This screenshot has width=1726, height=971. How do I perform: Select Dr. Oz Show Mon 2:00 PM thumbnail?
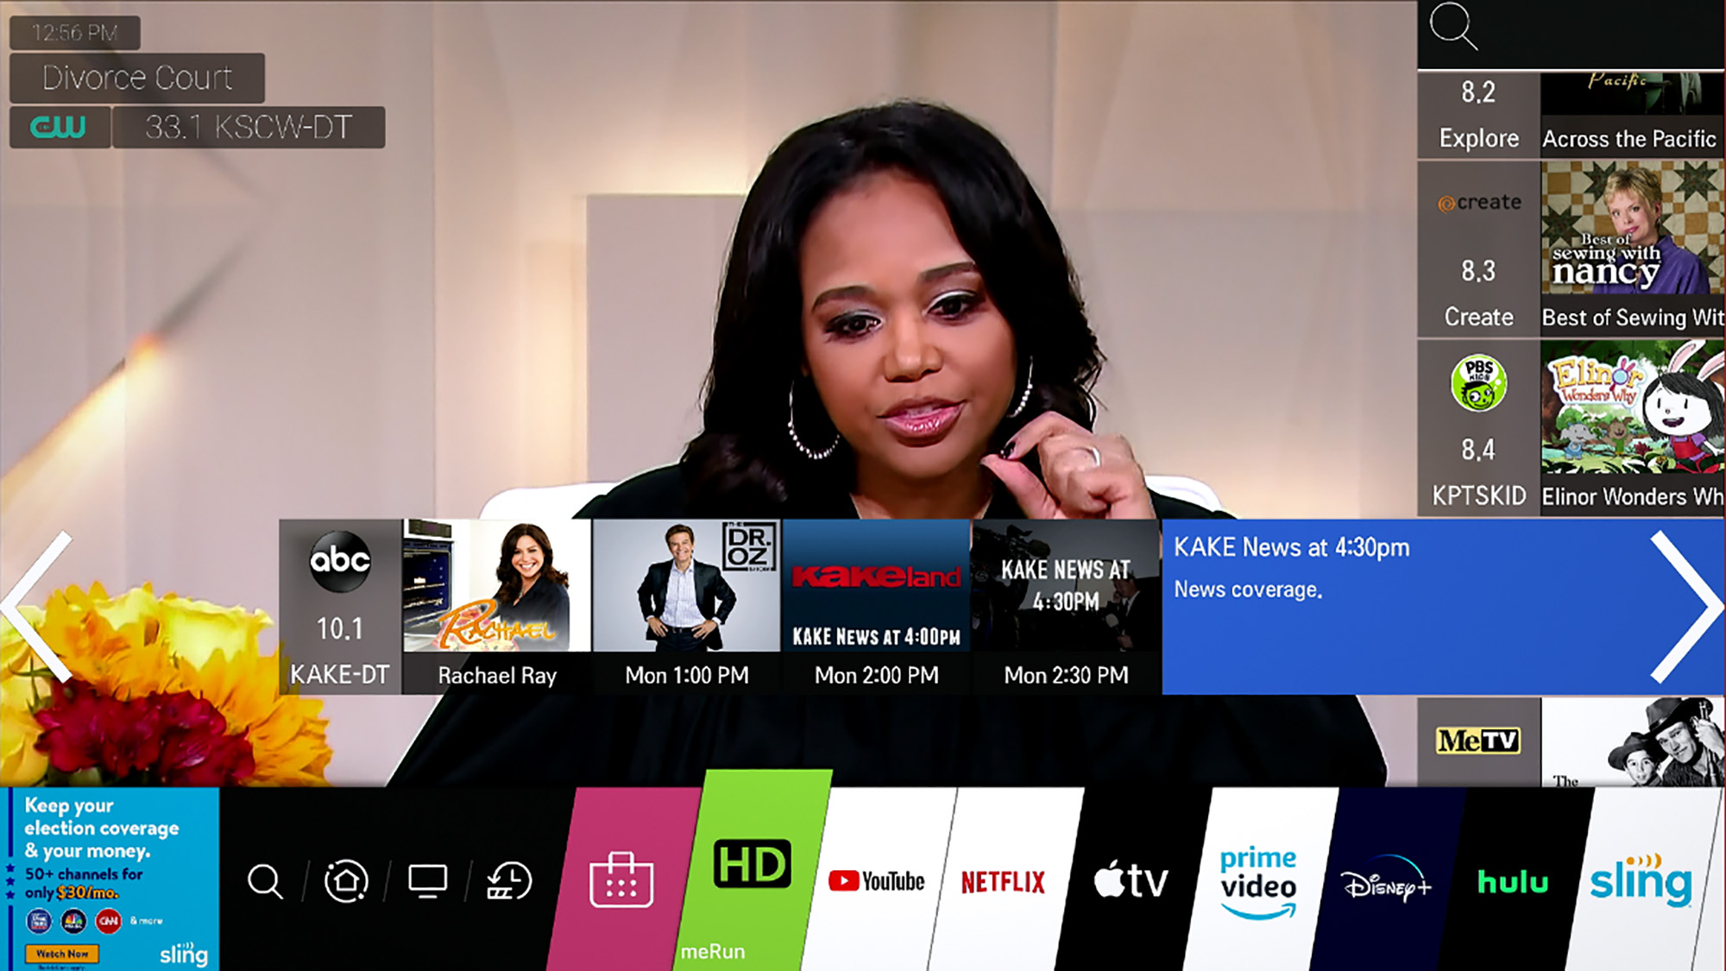686,603
